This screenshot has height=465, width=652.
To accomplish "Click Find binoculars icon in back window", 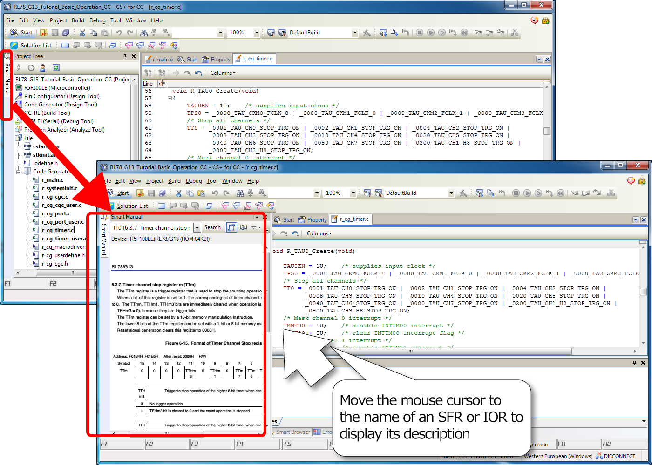I will (144, 33).
